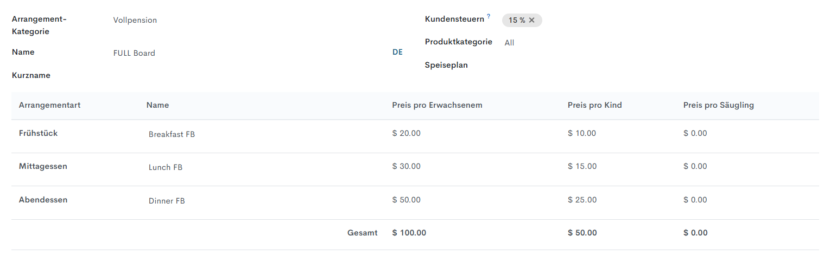The image size is (830, 262).
Task: Edit Frühstück child price $ 10.00
Action: click(x=582, y=133)
